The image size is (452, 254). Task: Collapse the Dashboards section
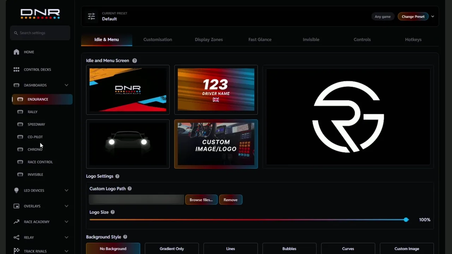(x=66, y=85)
